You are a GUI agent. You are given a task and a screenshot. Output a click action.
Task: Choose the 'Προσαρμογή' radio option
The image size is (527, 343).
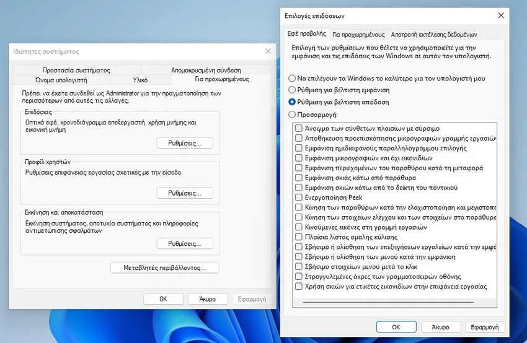point(292,115)
